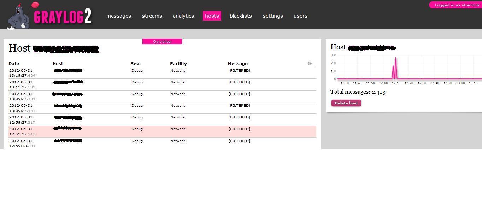Navigate to the users page

click(300, 16)
